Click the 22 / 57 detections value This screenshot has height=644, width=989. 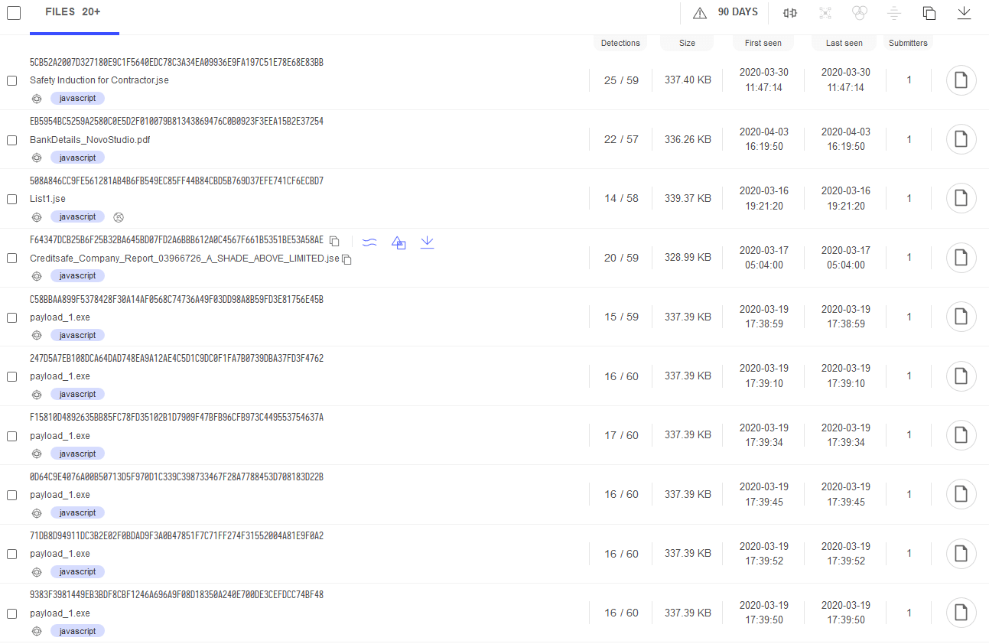(621, 139)
